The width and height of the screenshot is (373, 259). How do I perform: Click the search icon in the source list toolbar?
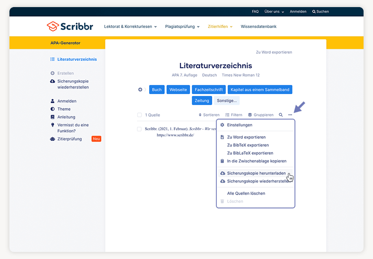[x=281, y=115]
